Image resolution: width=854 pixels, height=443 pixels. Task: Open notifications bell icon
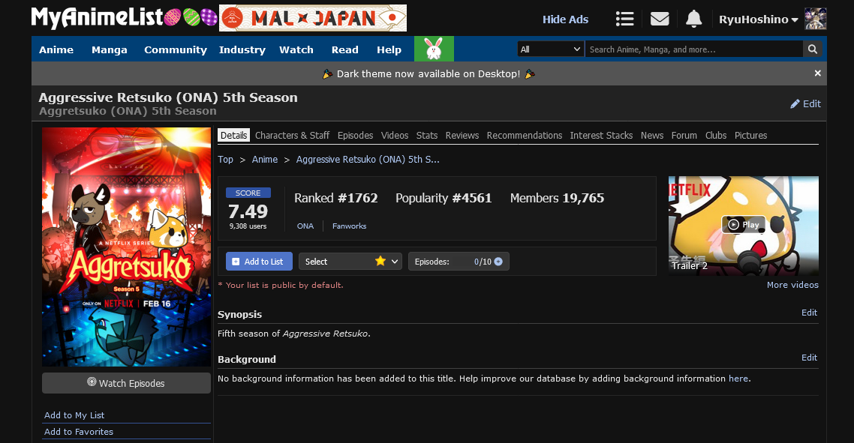point(694,19)
